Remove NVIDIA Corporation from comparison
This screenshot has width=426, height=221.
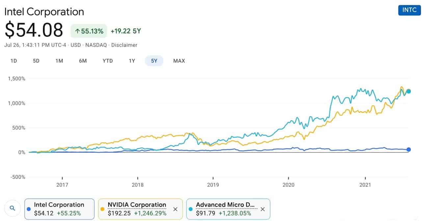[x=175, y=209]
